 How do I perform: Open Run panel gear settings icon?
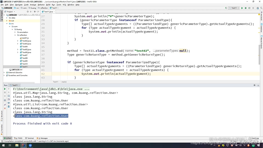[x=255, y=85]
